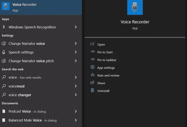Expand the Change Narrator voice chevron

pos(76,44)
